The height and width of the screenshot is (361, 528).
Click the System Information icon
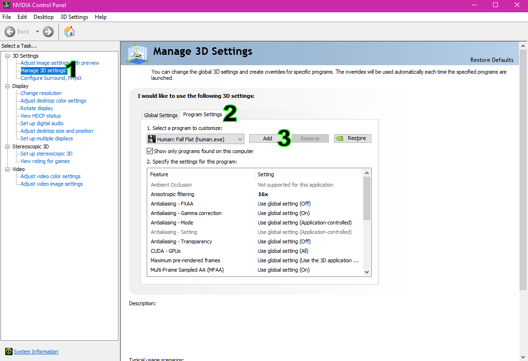tap(9, 352)
